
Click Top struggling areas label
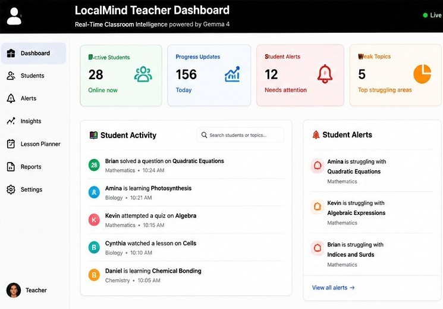point(385,90)
